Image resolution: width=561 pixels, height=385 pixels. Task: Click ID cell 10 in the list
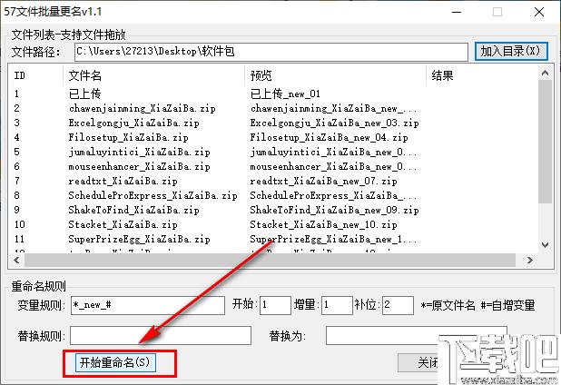[x=20, y=224]
